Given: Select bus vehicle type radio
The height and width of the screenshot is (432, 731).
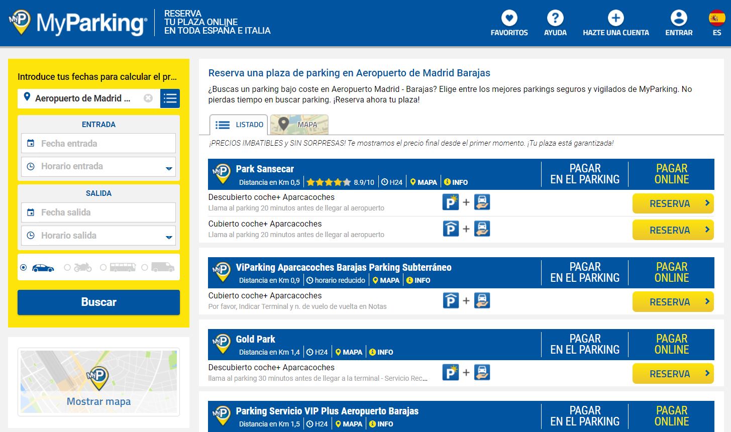Looking at the screenshot, I should pyautogui.click(x=103, y=268).
